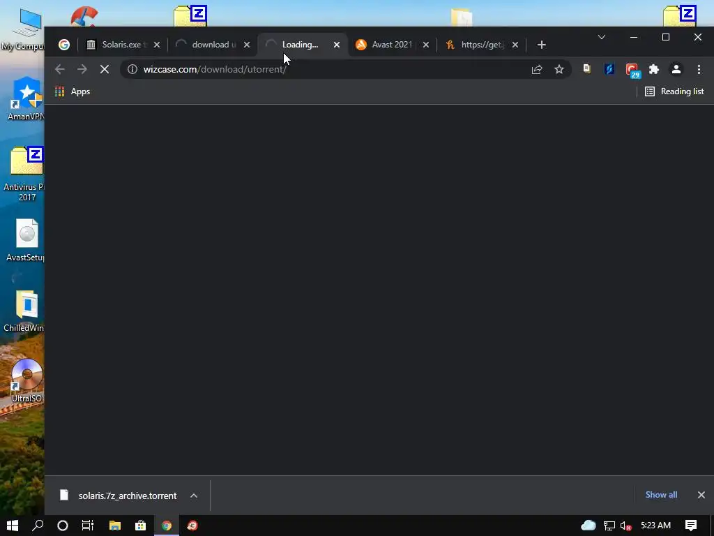The image size is (714, 536).
Task: Open the weather cloud tray icon
Action: coord(588,526)
